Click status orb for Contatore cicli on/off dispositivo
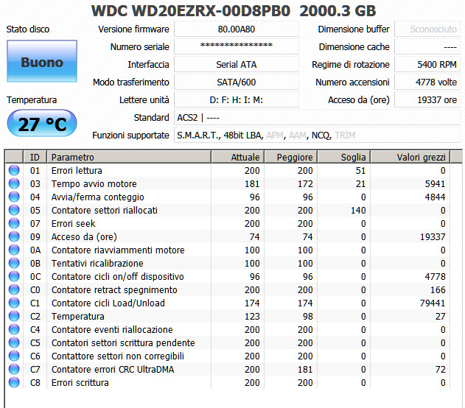 pos(14,276)
